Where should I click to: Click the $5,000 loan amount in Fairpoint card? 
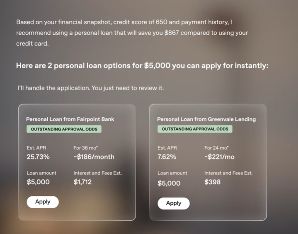[38, 182]
